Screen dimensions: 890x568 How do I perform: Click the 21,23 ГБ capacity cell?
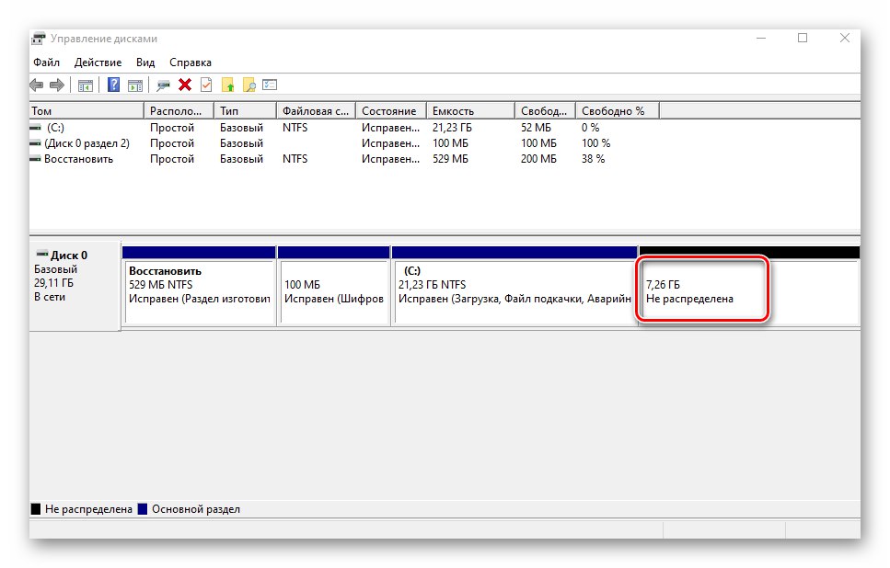click(x=452, y=128)
